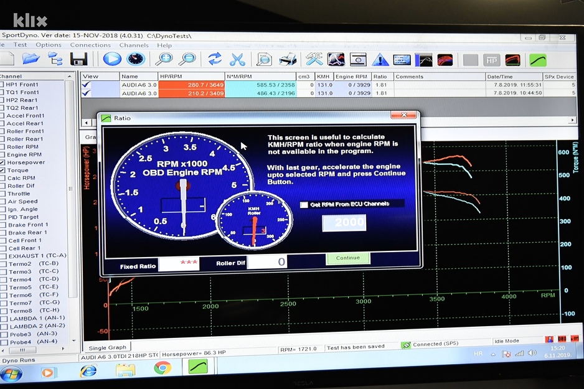Sort by the Date/Time column header
This screenshot has height=389, width=584.
pos(513,77)
